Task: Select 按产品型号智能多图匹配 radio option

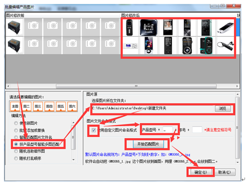Action: 37,144
